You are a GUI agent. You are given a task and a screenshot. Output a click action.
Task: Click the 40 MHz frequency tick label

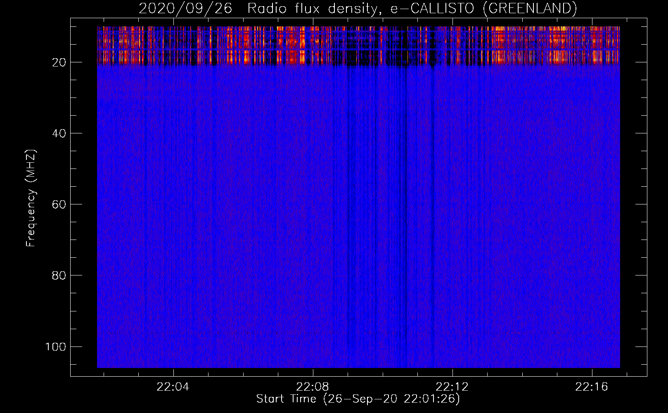pyautogui.click(x=59, y=133)
